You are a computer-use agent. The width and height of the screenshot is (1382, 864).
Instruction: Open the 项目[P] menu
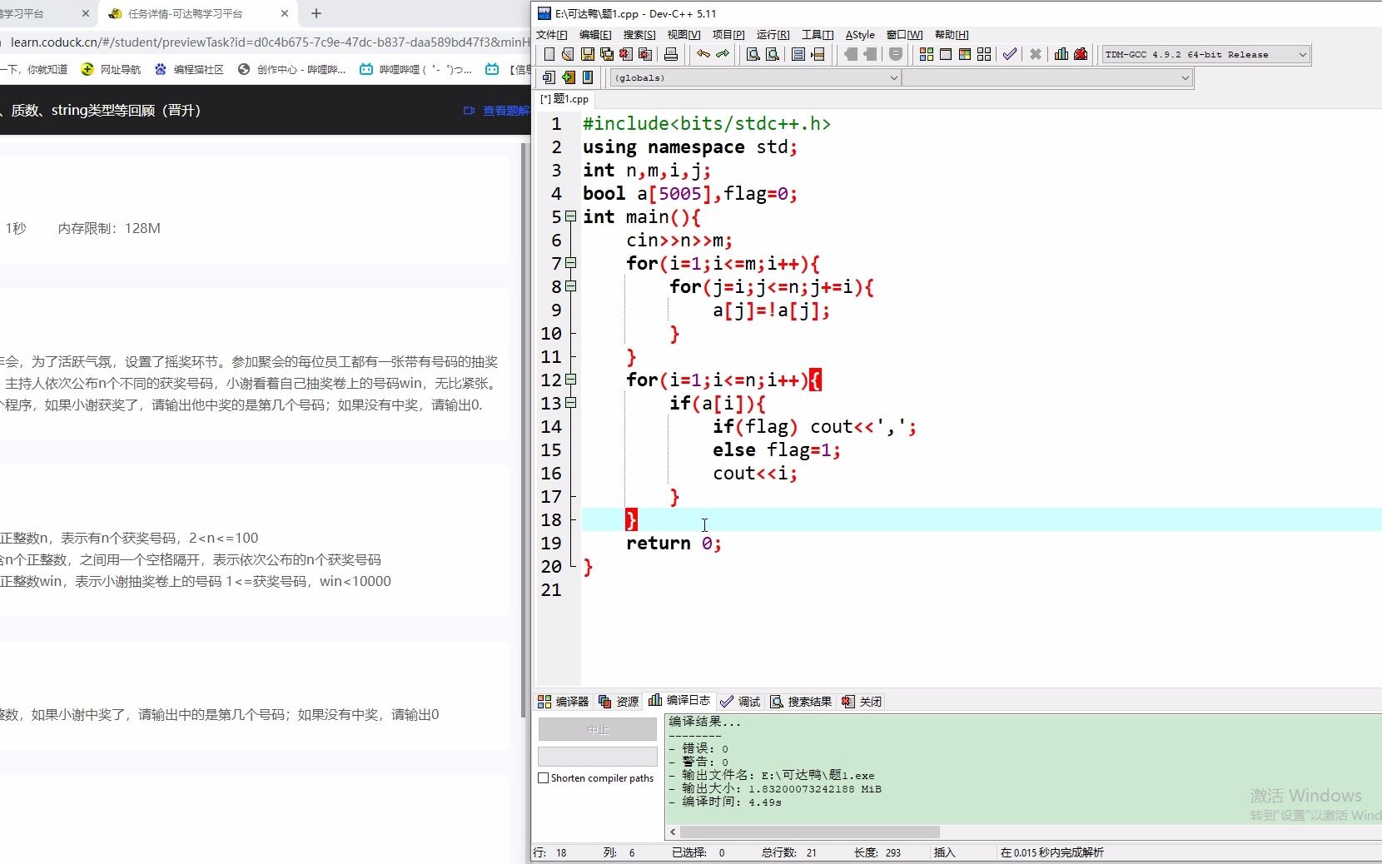pyautogui.click(x=728, y=35)
